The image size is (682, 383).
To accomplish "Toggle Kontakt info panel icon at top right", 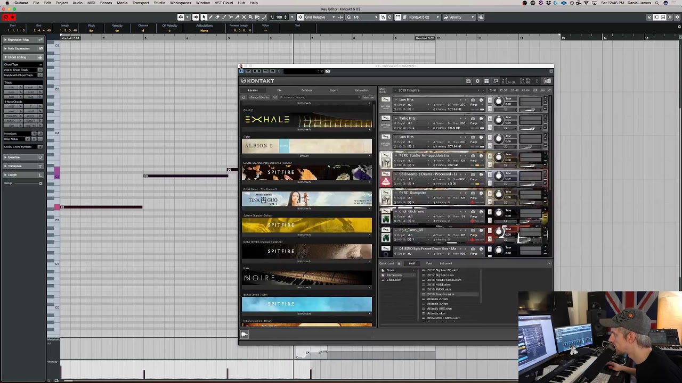I will [x=547, y=81].
